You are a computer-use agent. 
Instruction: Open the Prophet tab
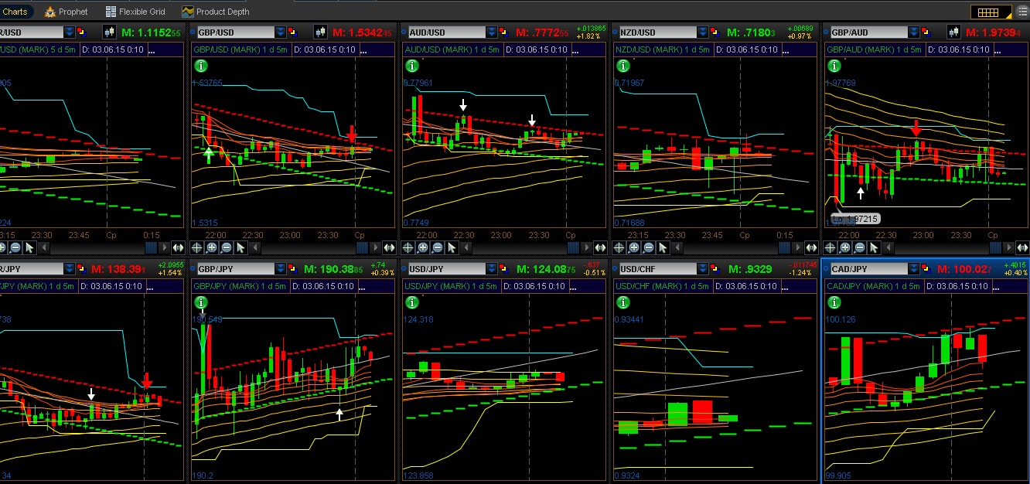coord(67,12)
